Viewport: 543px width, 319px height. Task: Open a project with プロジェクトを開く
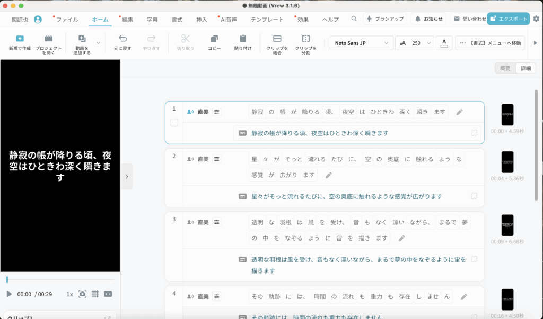point(48,43)
